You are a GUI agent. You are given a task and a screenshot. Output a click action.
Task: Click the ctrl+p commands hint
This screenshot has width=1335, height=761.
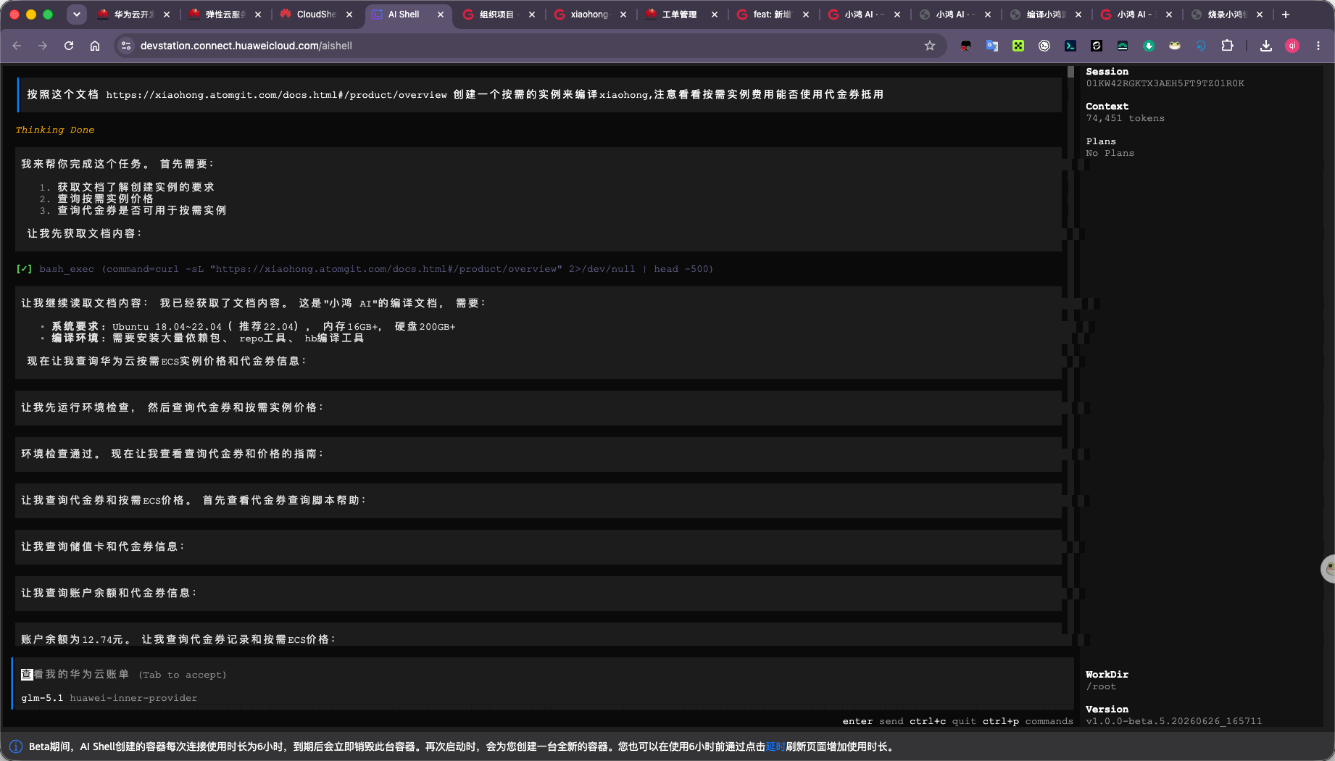[x=1028, y=721]
